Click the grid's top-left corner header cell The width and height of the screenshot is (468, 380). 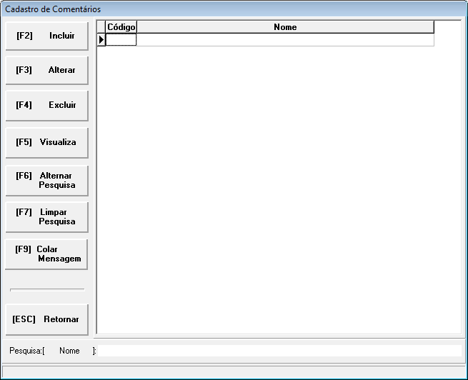tap(101, 27)
